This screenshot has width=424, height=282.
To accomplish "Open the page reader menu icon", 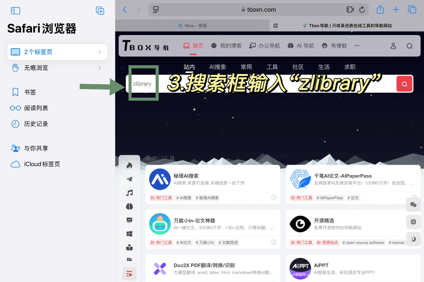I will [x=156, y=10].
